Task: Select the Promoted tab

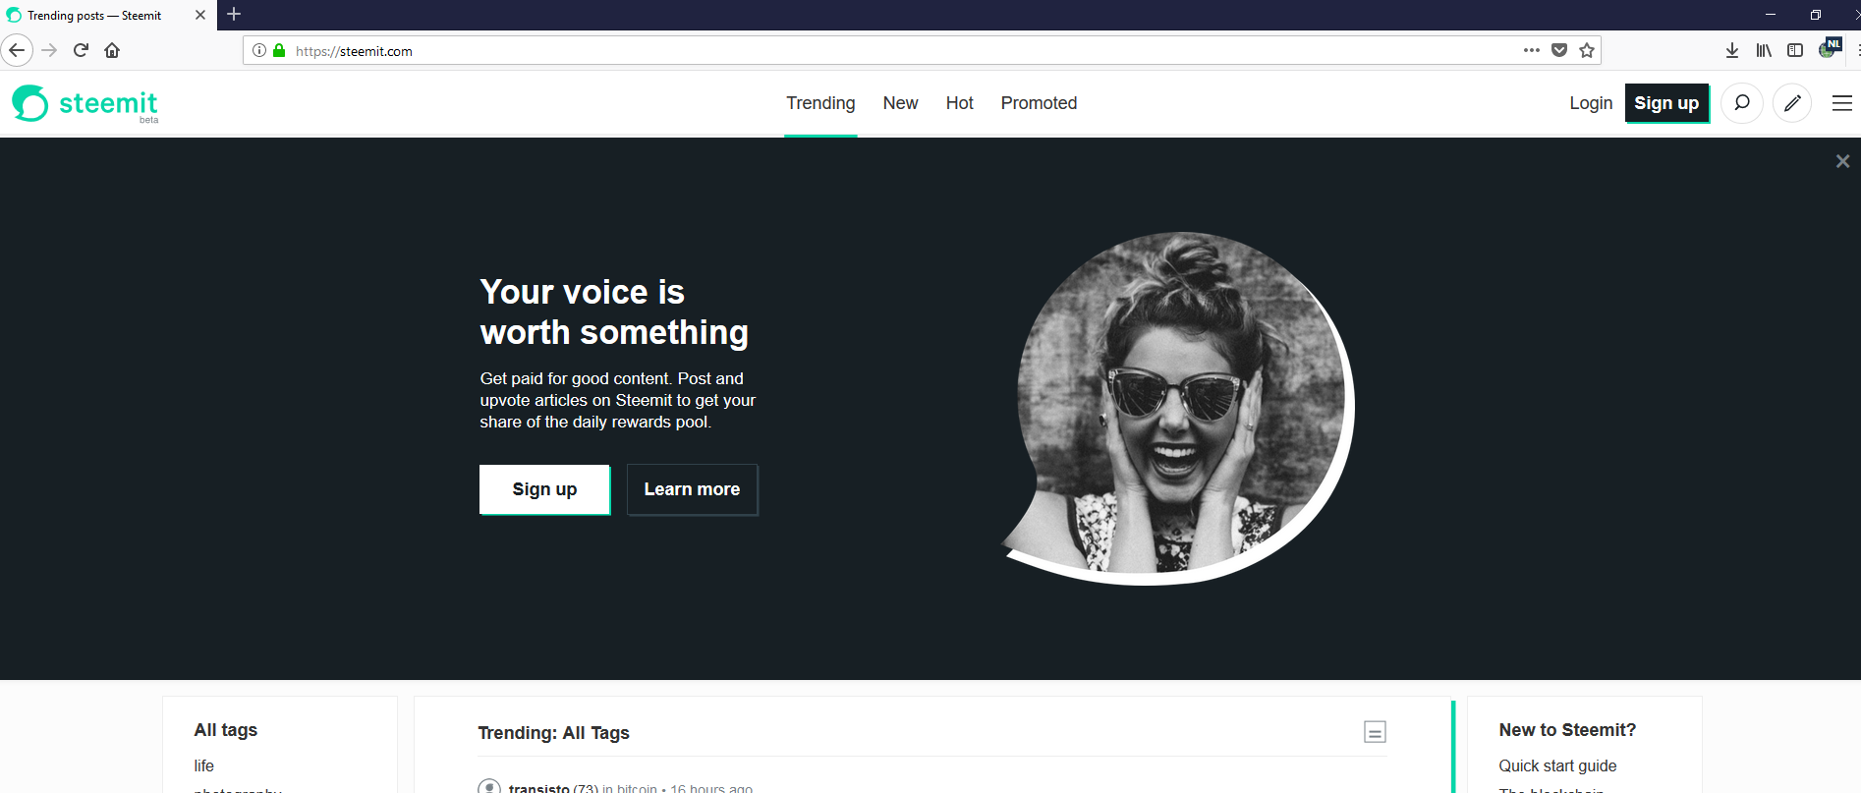Action: [1039, 103]
